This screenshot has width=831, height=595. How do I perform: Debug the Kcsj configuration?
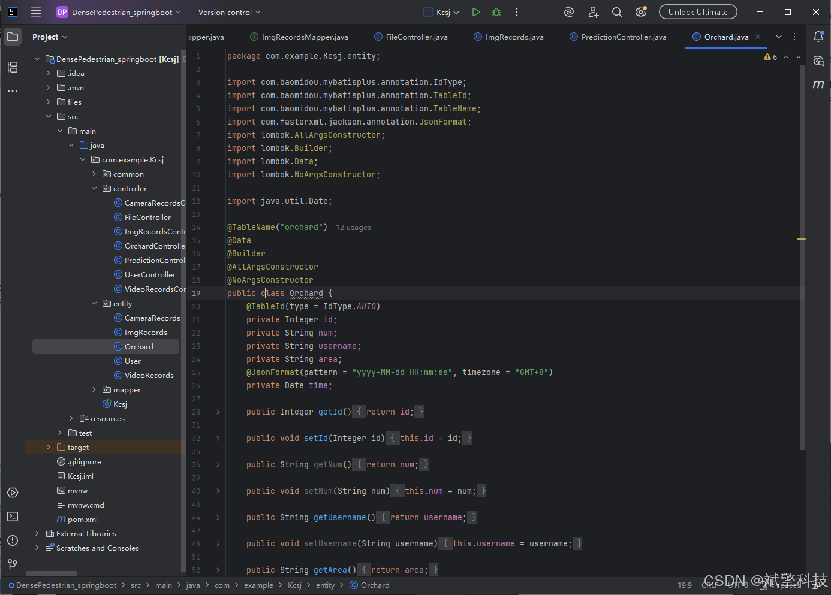[x=496, y=12]
